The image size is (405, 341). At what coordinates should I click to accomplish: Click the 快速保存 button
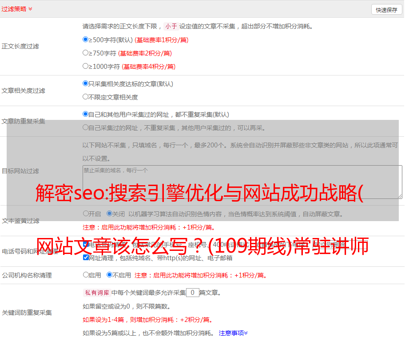[386, 10]
